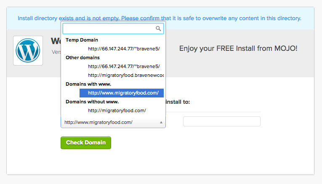Click the install directory warning message
Image resolution: width=322 pixels, height=184 pixels.
[x=160, y=18]
